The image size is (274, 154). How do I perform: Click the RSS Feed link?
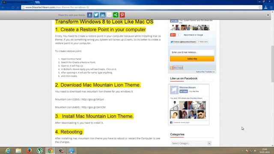coord(178,68)
